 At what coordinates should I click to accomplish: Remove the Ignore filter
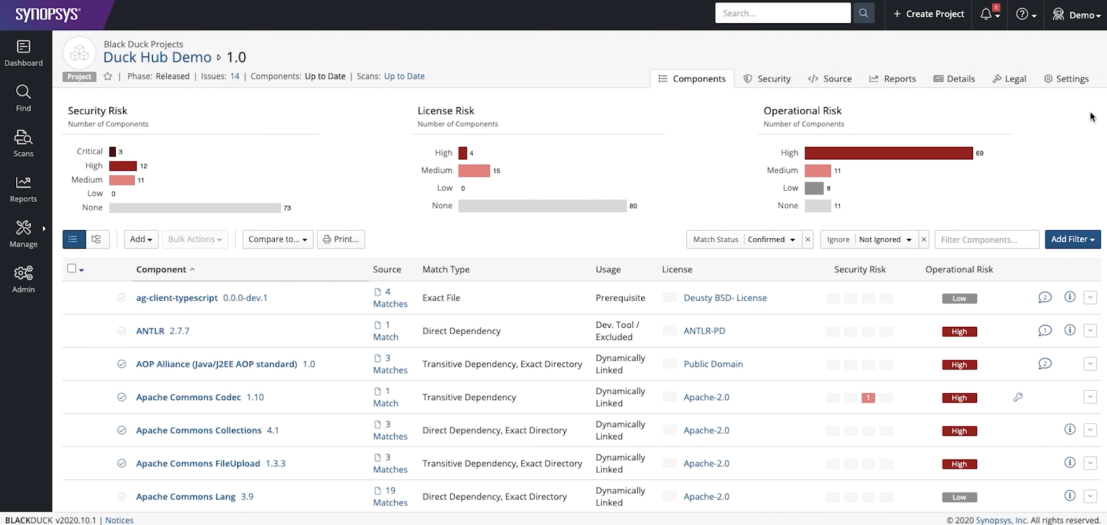pyautogui.click(x=924, y=239)
